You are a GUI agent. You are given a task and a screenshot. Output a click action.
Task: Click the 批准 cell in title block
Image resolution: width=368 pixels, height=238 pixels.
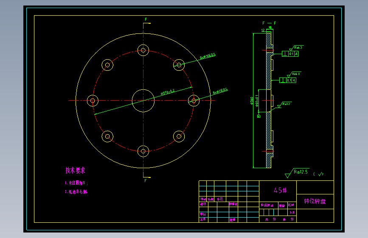click(233, 220)
